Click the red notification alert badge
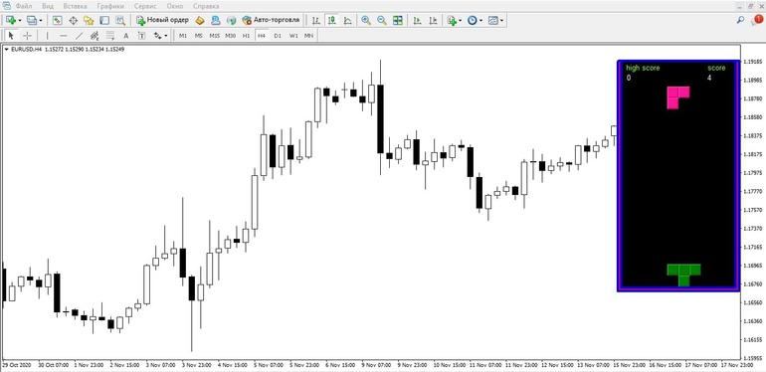 tap(758, 19)
